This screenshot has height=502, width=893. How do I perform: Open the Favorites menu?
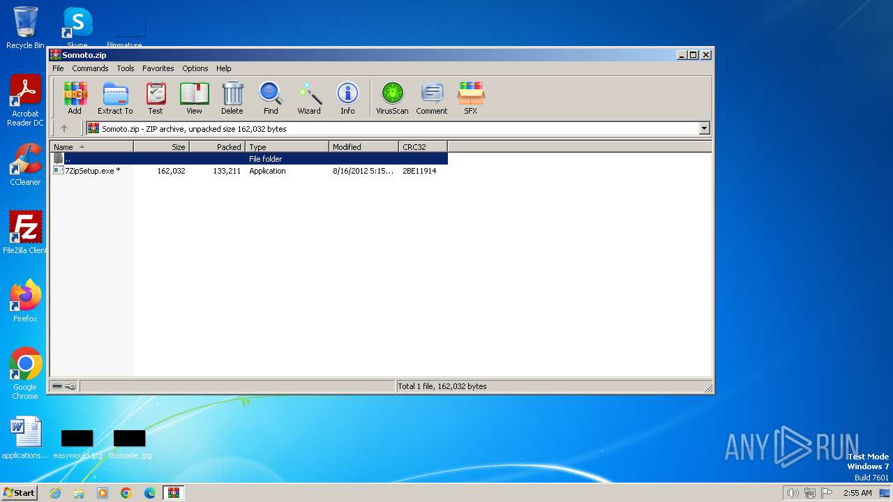pos(158,68)
